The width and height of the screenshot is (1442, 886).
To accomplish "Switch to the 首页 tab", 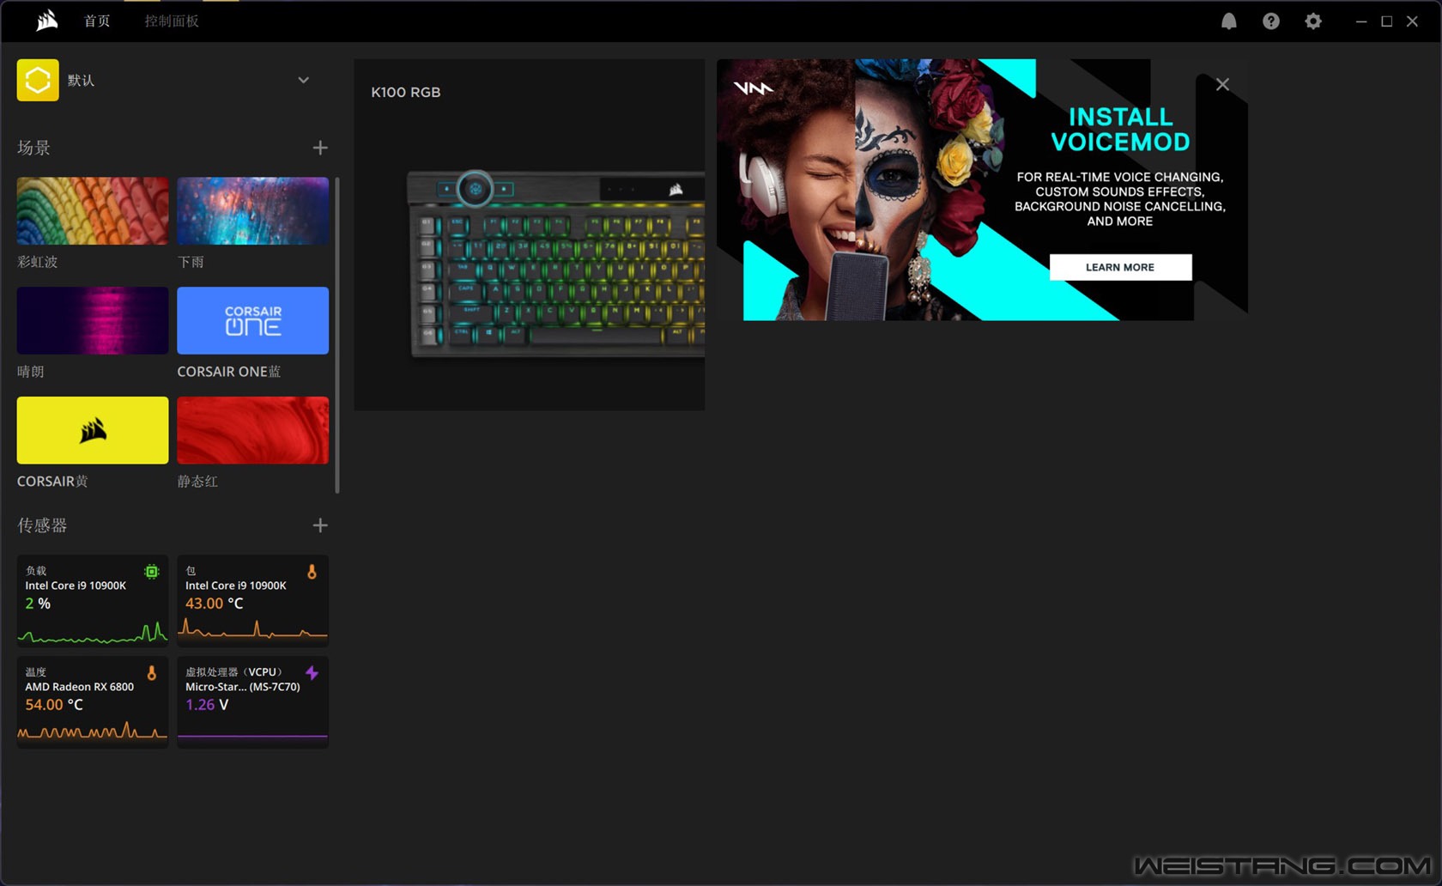I will coord(97,21).
